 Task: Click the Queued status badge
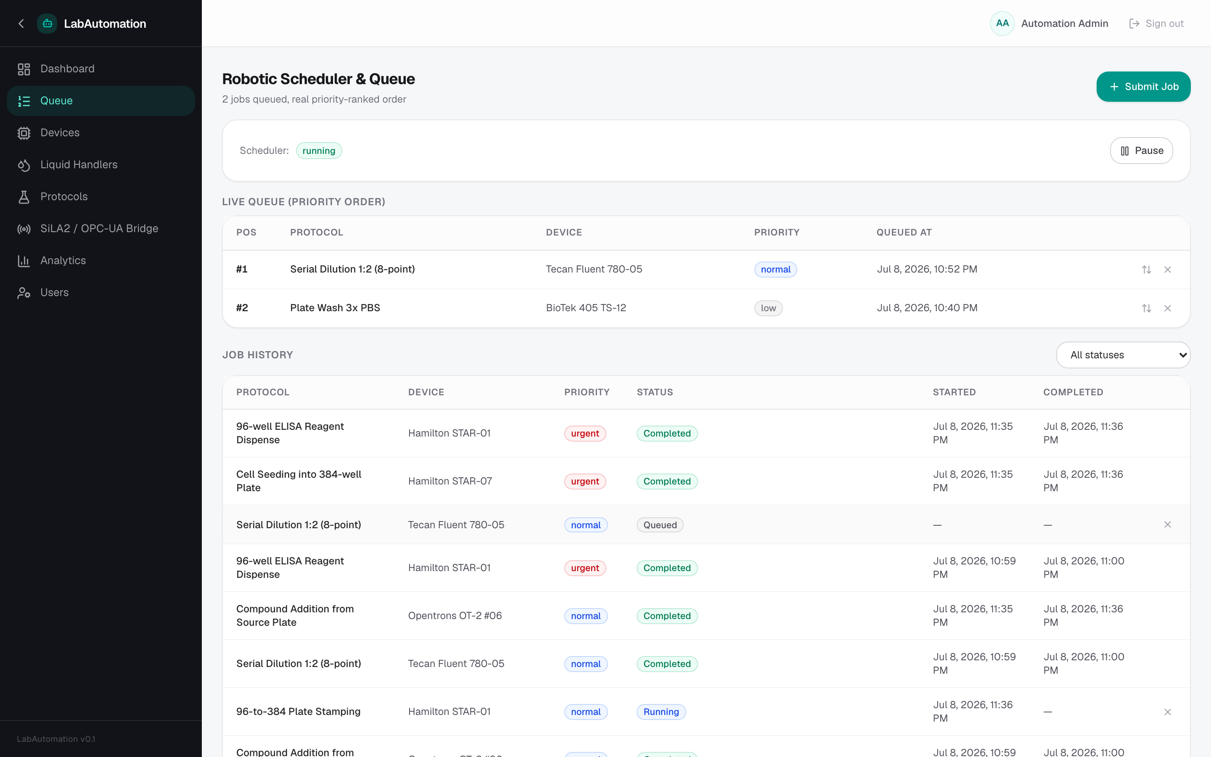660,525
